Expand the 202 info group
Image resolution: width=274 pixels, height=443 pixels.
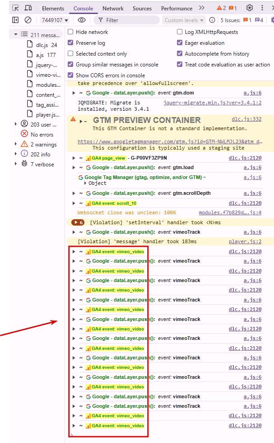(x=16, y=154)
